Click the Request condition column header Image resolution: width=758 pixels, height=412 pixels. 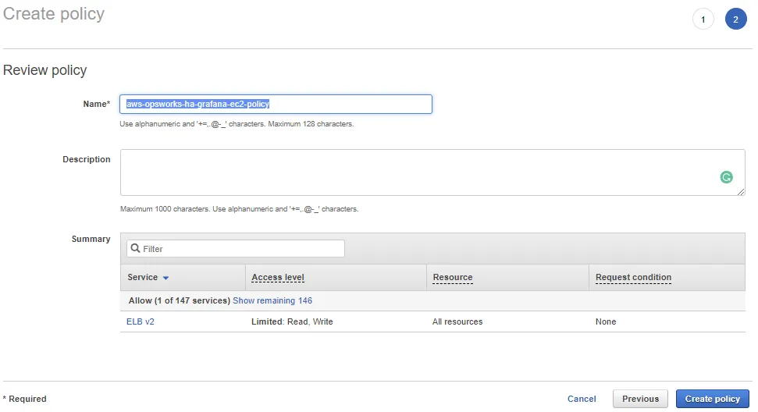633,277
